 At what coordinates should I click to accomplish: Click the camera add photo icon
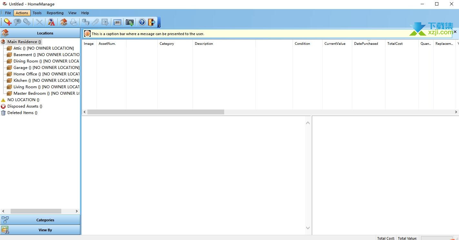point(130,22)
